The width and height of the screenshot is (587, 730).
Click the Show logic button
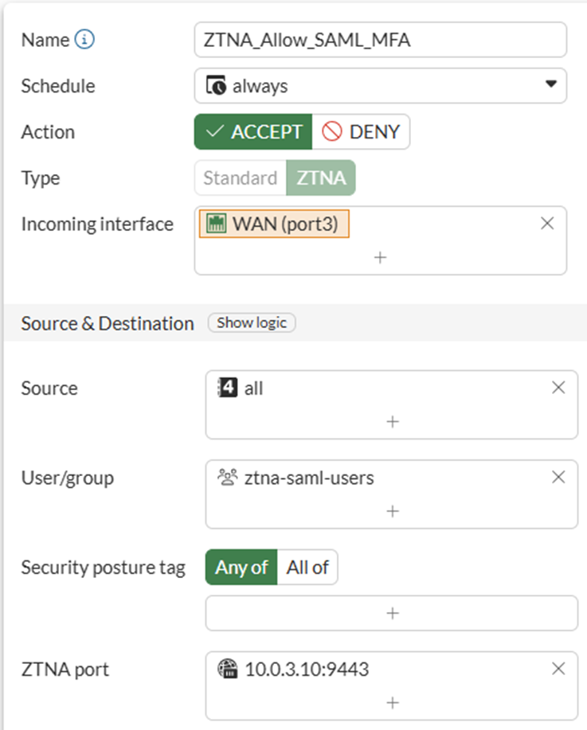[x=252, y=323]
